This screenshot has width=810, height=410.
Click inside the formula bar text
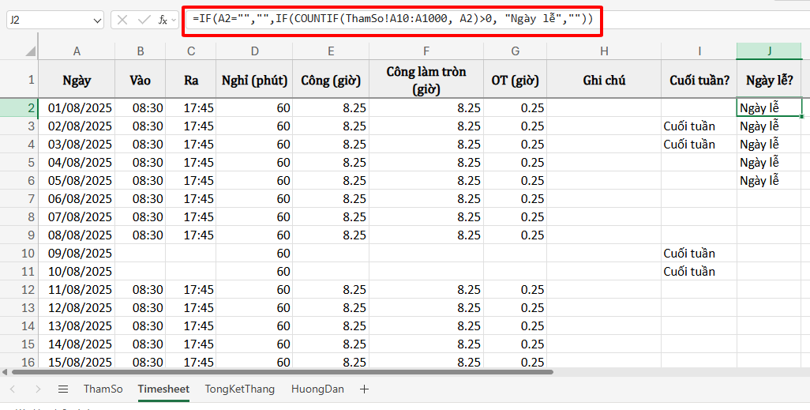(x=392, y=20)
